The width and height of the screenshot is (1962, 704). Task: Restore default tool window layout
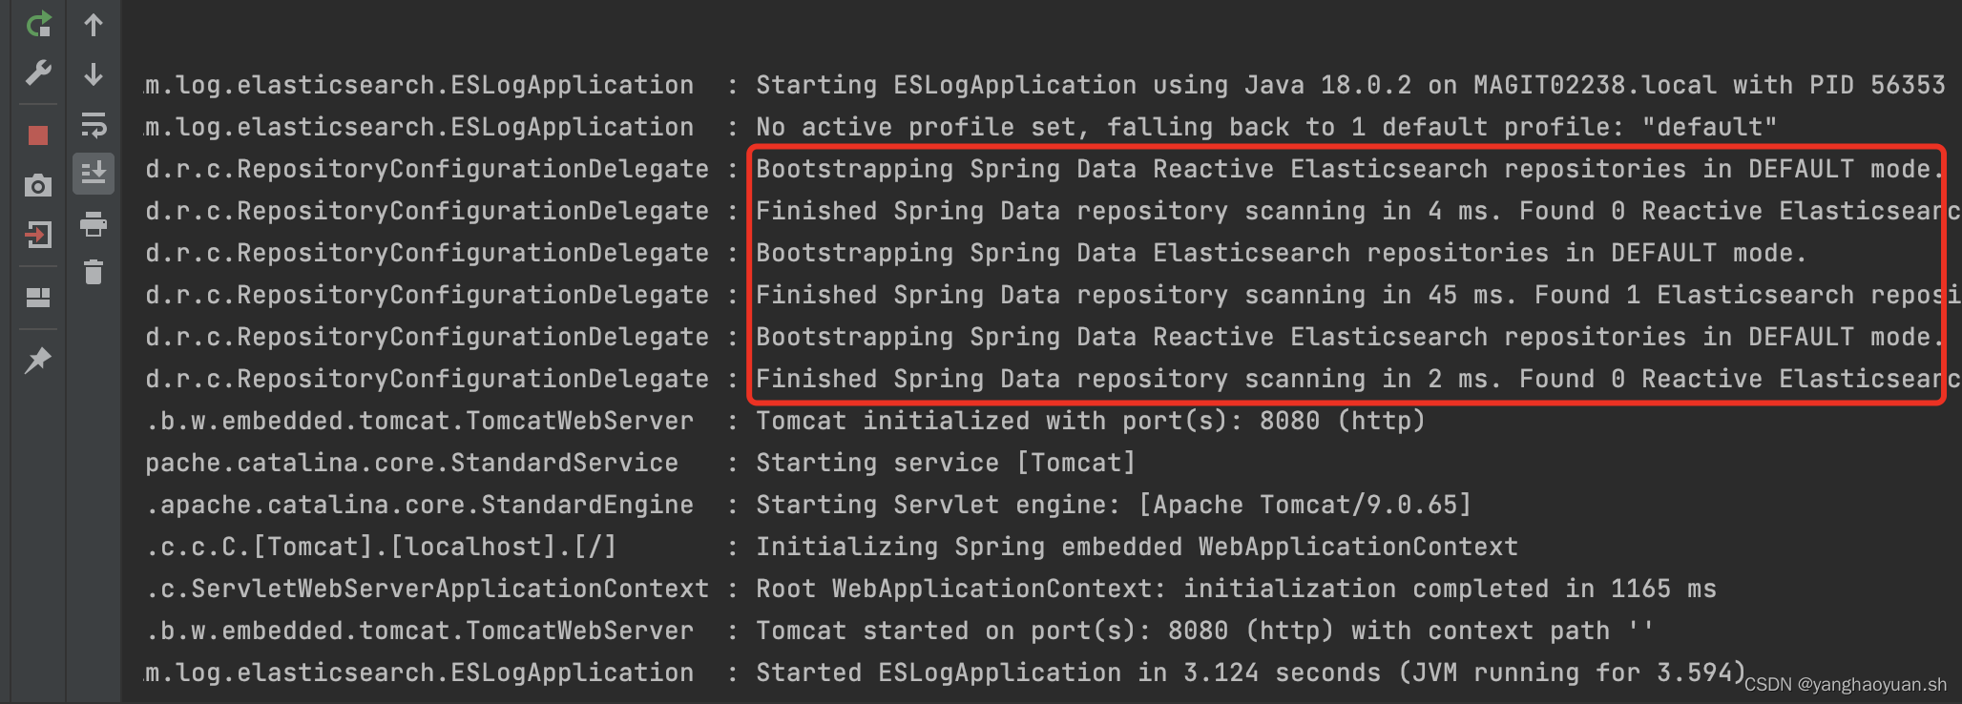tap(38, 297)
